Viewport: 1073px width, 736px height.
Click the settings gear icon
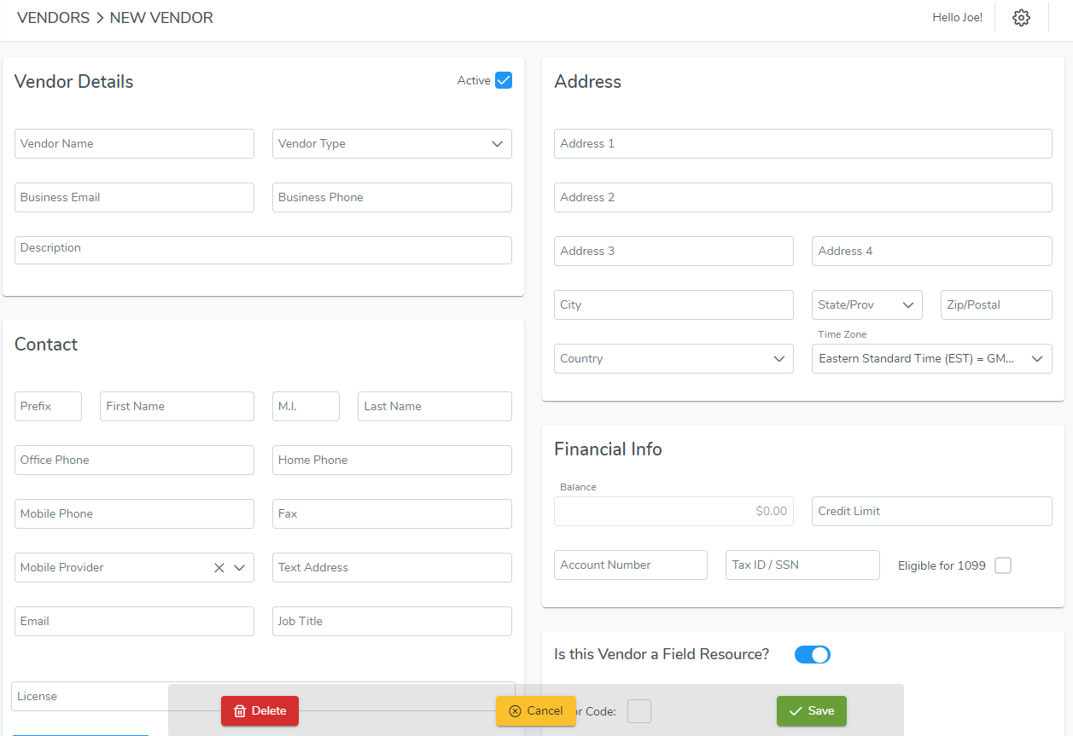point(1021,17)
